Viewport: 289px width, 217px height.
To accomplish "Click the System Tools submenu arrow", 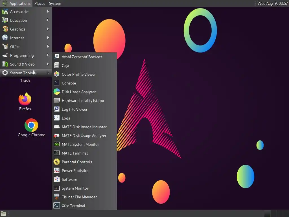I will point(48,73).
